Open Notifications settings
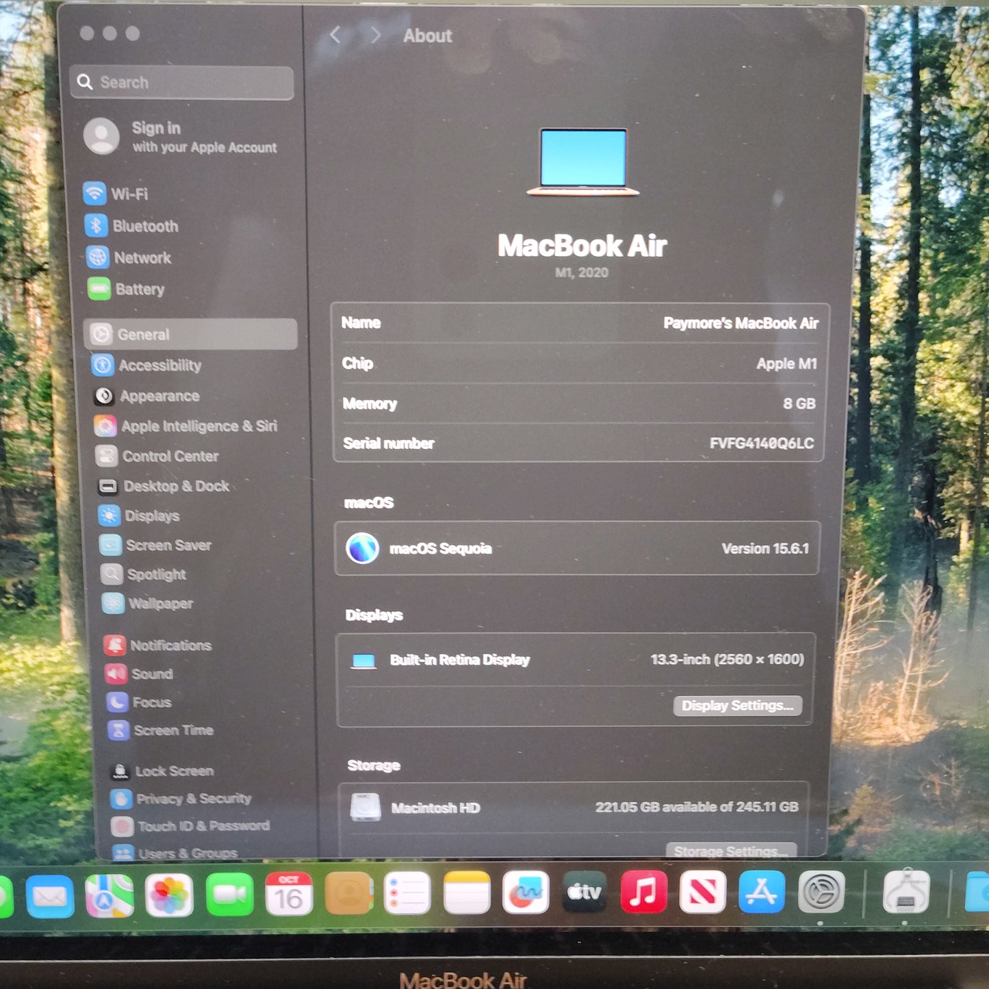 tap(168, 645)
